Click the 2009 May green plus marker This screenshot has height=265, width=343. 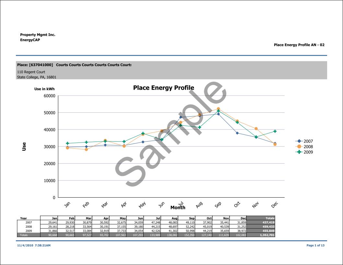click(143, 133)
